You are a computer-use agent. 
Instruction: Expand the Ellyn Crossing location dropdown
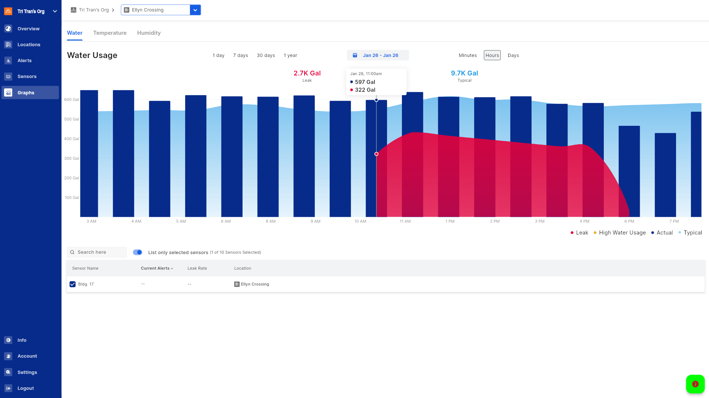(x=195, y=10)
